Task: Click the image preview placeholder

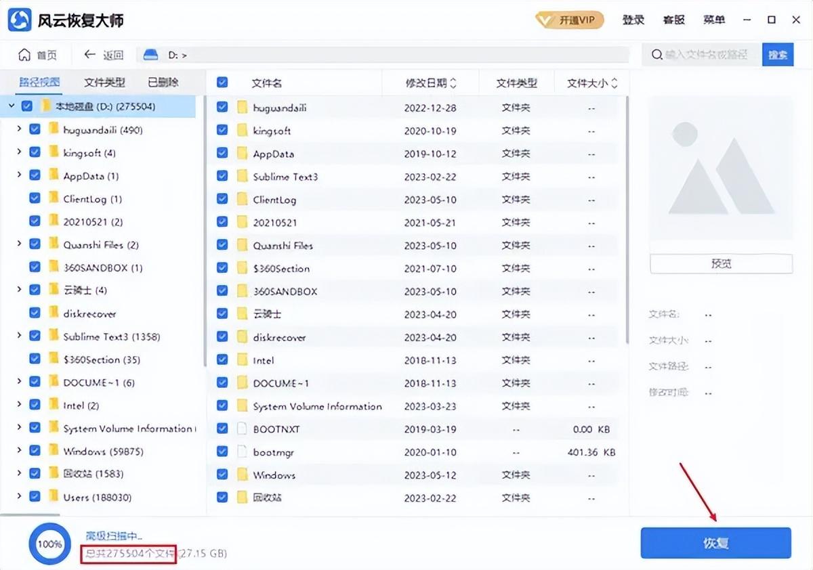Action: [x=721, y=169]
